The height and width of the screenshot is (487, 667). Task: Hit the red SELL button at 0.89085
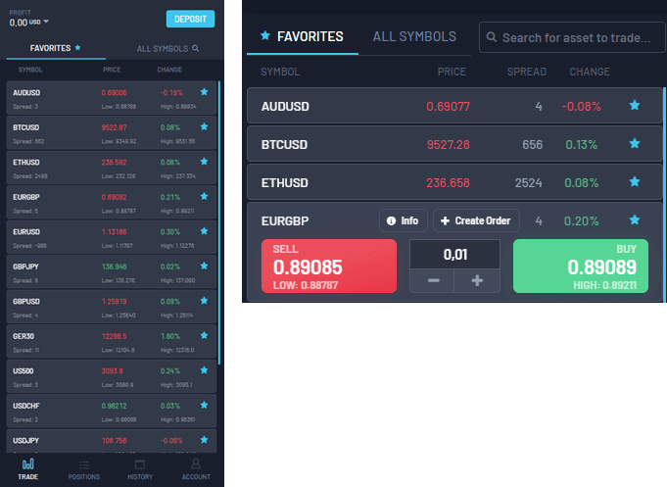[328, 267]
